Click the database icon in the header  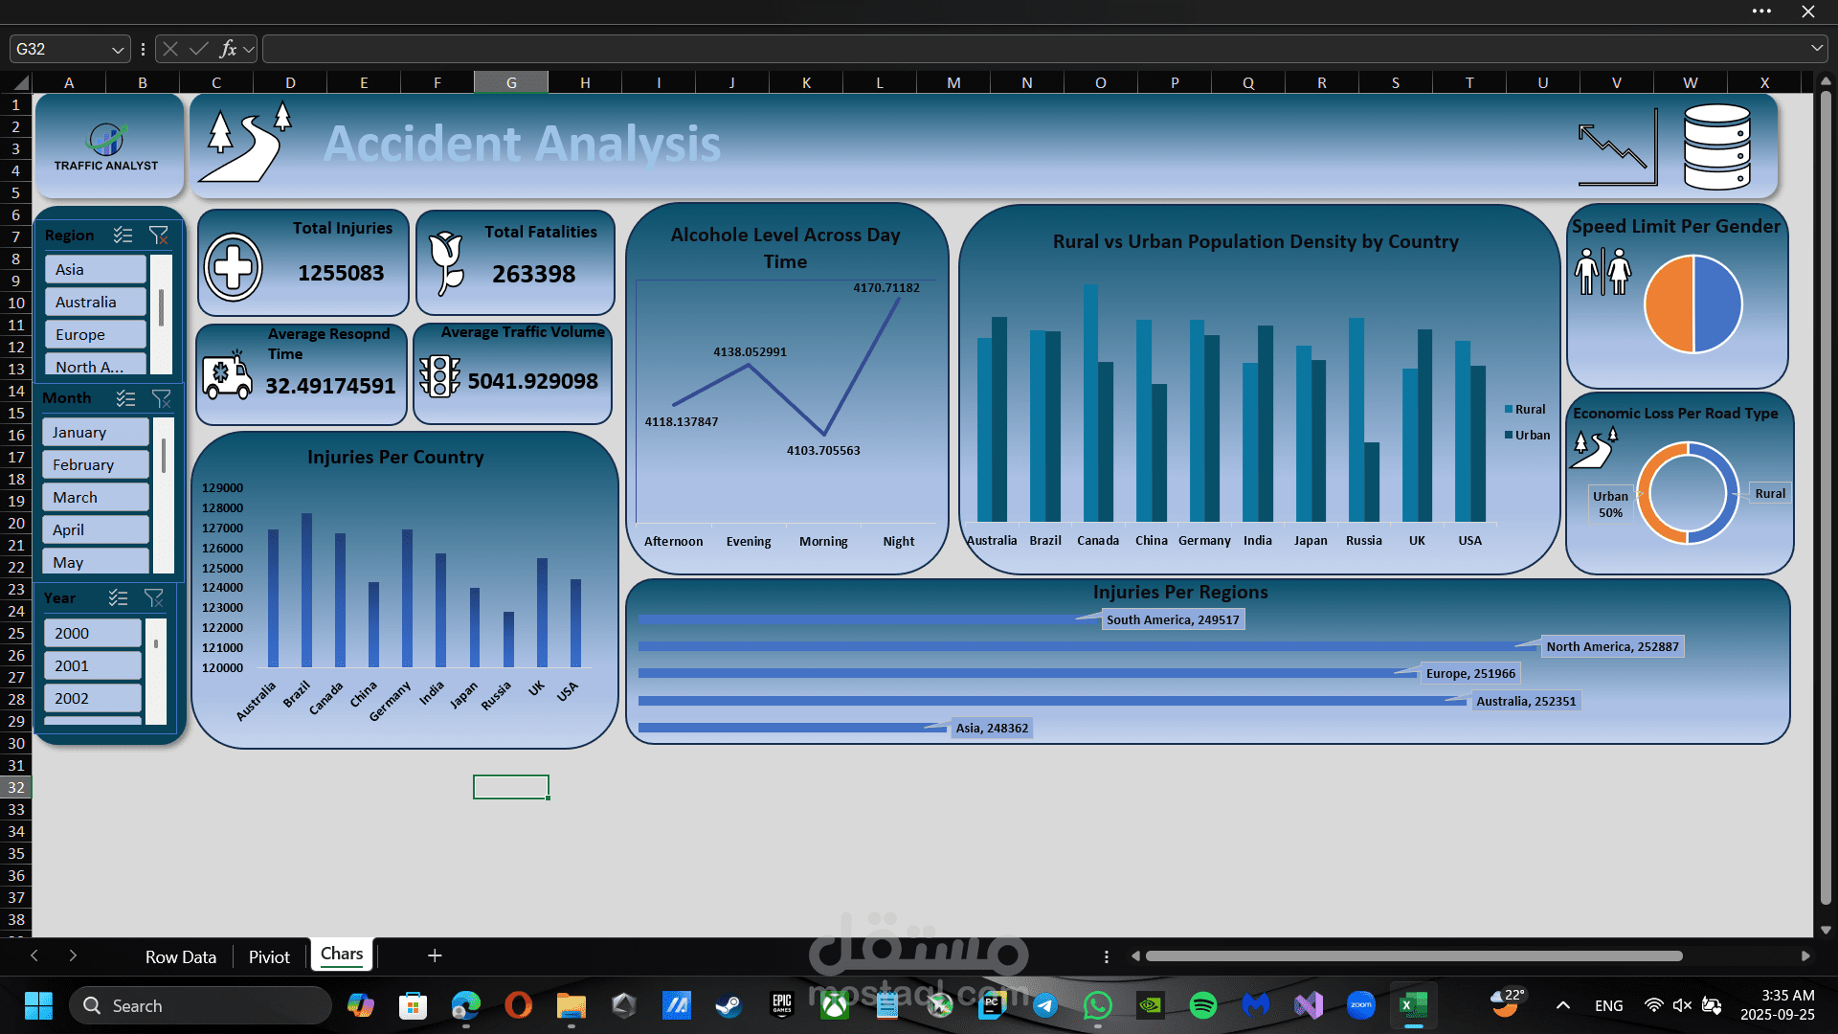[1716, 147]
